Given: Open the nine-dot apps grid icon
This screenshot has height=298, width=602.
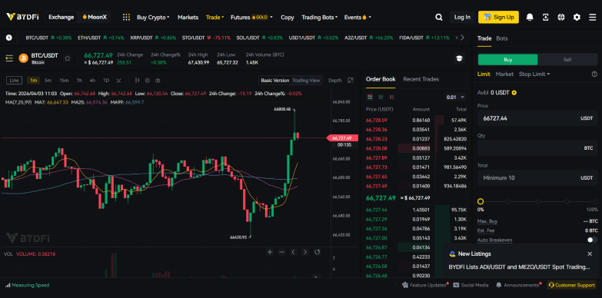Looking at the screenshot, I should click(126, 17).
